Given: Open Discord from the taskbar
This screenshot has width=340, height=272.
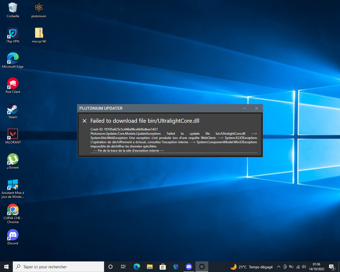Looking at the screenshot, I should click(189, 267).
